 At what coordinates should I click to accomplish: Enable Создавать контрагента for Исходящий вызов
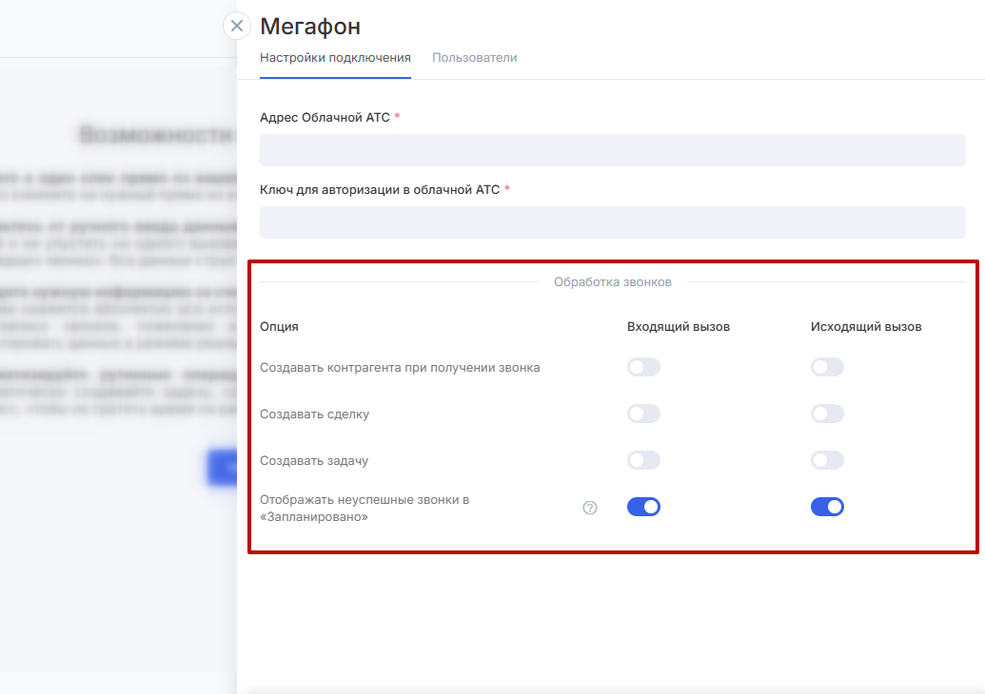point(827,367)
